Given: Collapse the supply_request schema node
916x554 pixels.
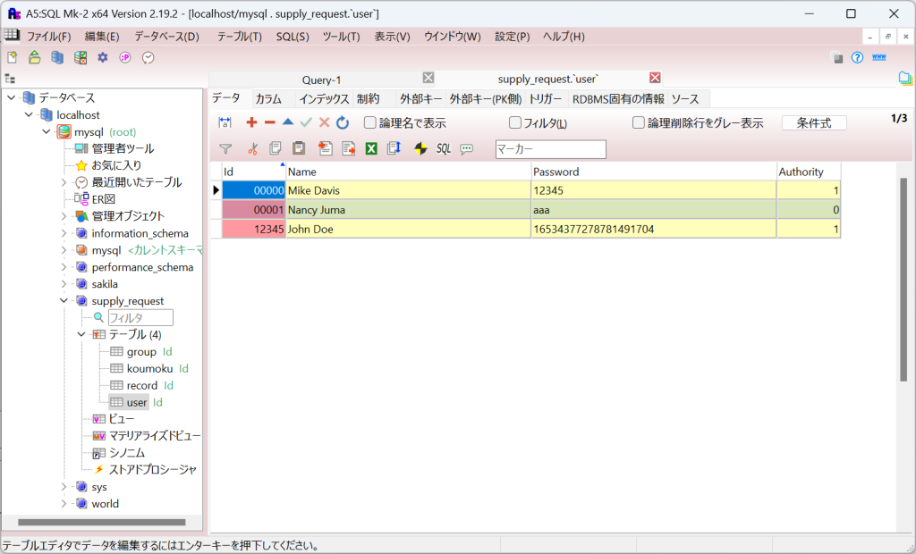Looking at the screenshot, I should [64, 301].
